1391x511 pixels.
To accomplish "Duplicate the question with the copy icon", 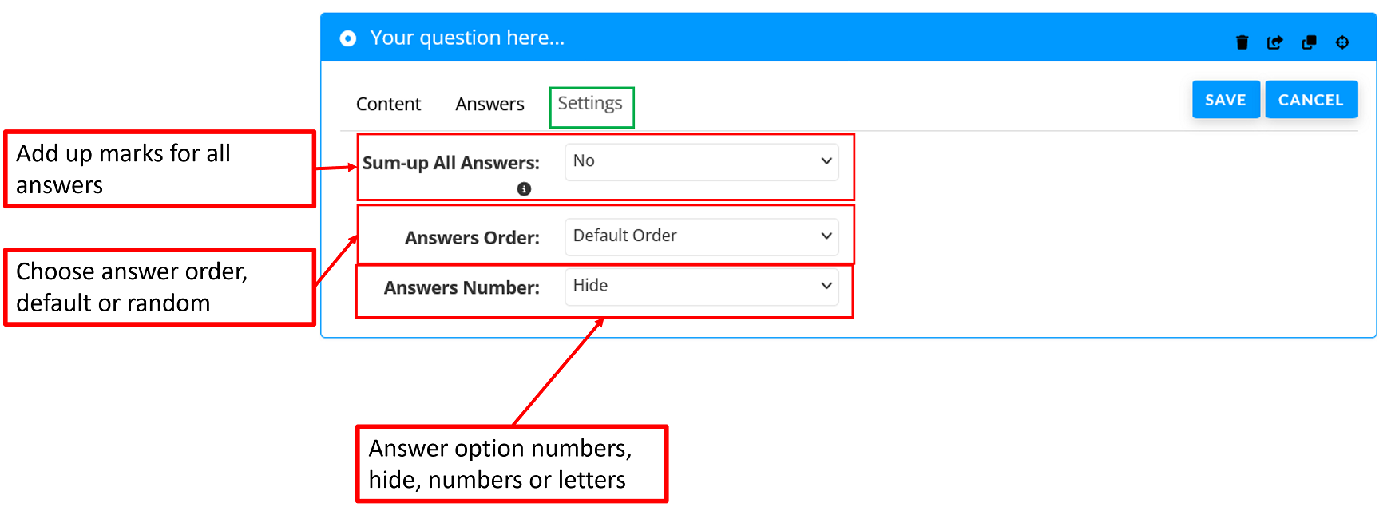I will click(x=1309, y=42).
